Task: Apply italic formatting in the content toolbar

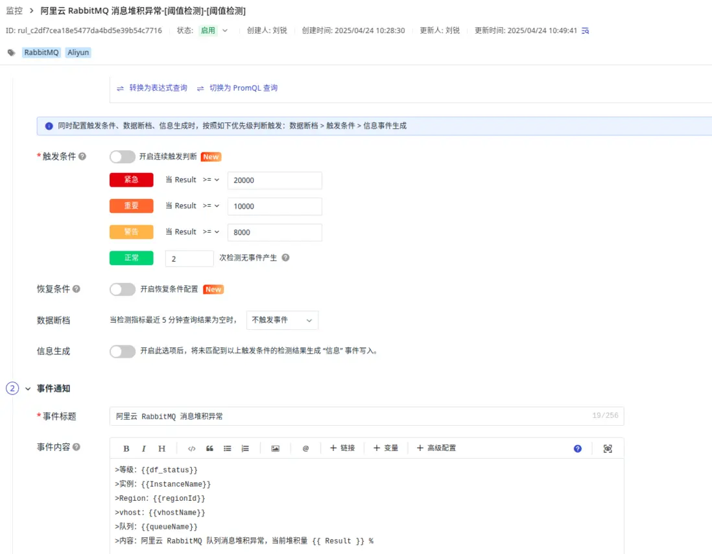Action: (143, 448)
